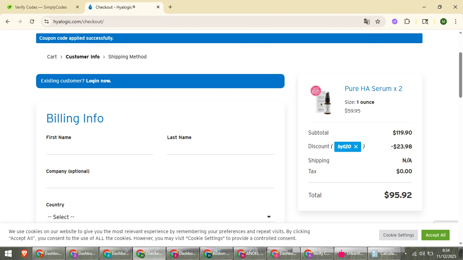Click the Login now link
The height and width of the screenshot is (260, 463).
98,81
